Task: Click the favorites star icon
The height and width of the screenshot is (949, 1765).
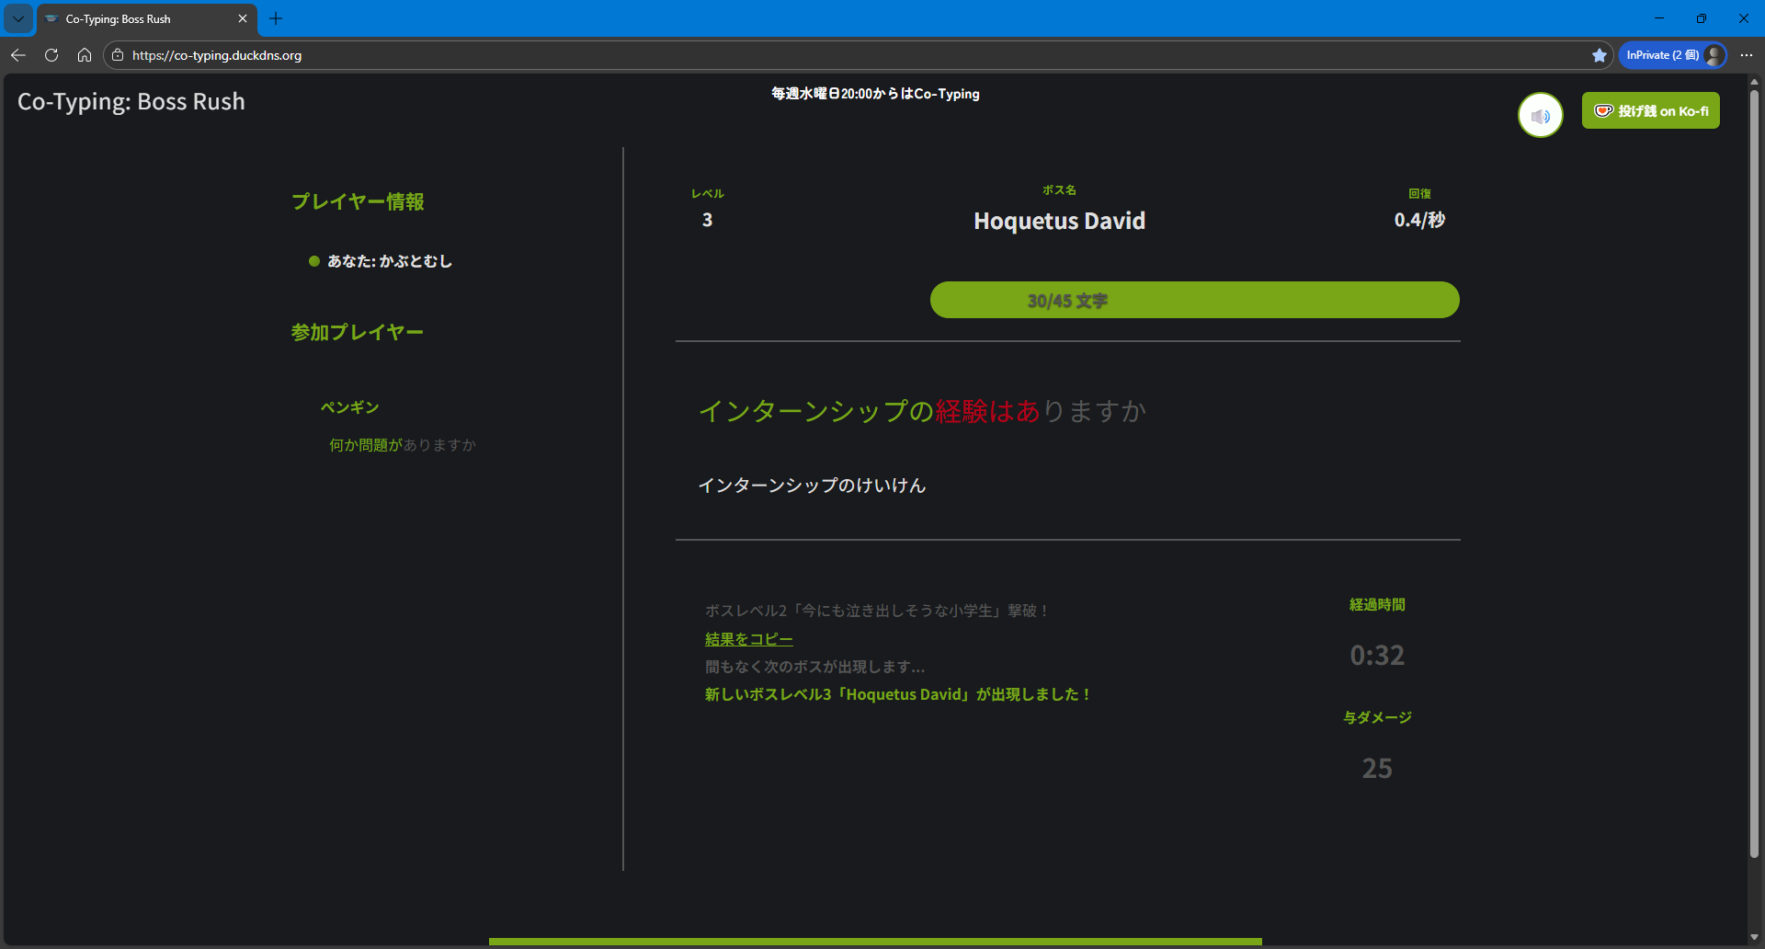Action: [x=1599, y=55]
